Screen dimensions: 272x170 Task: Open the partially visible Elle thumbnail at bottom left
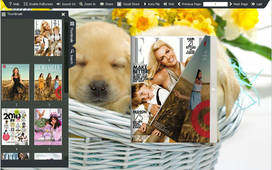[16, 156]
